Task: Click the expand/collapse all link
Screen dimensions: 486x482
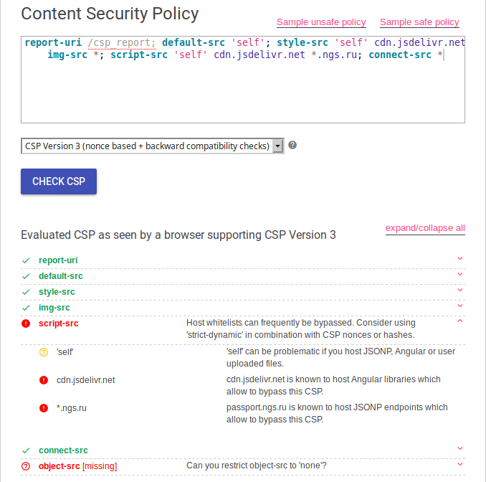Action: coord(425,228)
